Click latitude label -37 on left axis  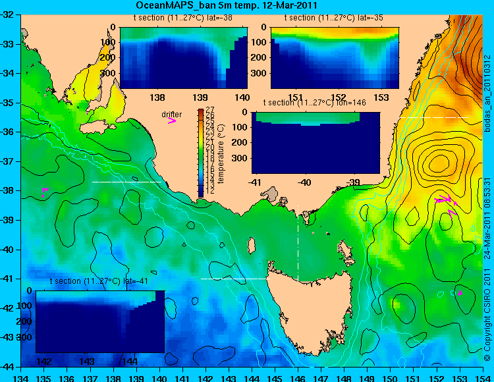coord(8,161)
